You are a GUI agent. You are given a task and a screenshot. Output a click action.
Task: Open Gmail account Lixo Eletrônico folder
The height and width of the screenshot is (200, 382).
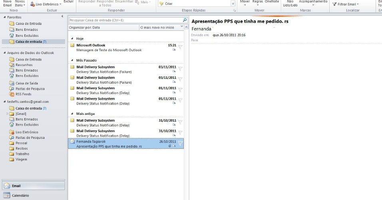(x=27, y=132)
